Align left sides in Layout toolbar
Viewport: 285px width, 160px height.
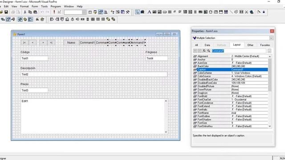coord(52,19)
